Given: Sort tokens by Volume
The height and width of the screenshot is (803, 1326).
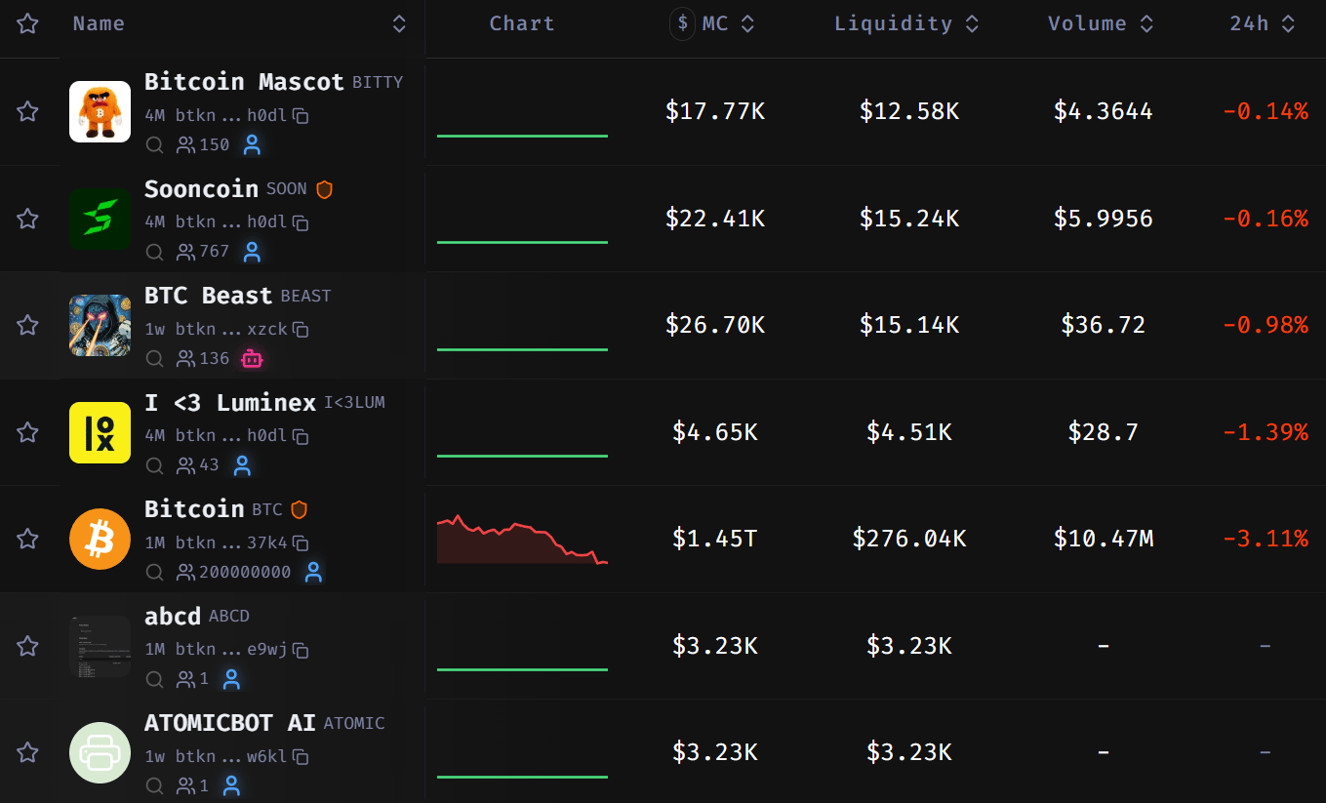Looking at the screenshot, I should tap(1146, 23).
